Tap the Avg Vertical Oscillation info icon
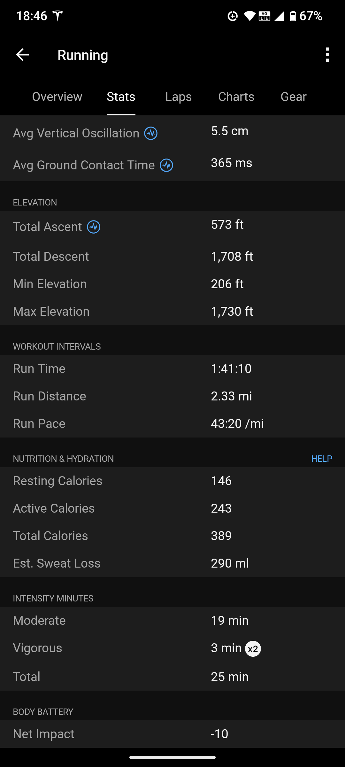345x767 pixels. (151, 133)
